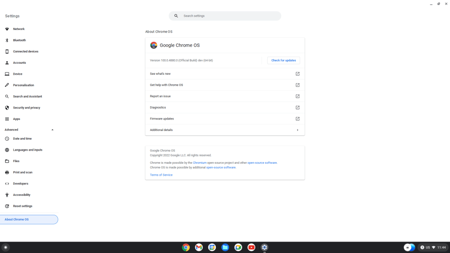Click the Languages and inputs globe icon
450x253 pixels.
7,150
